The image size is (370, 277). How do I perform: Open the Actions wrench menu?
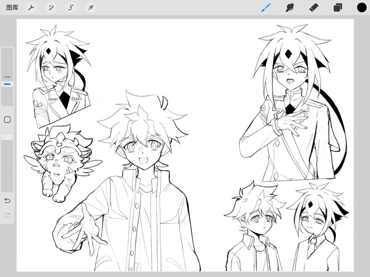[31, 8]
